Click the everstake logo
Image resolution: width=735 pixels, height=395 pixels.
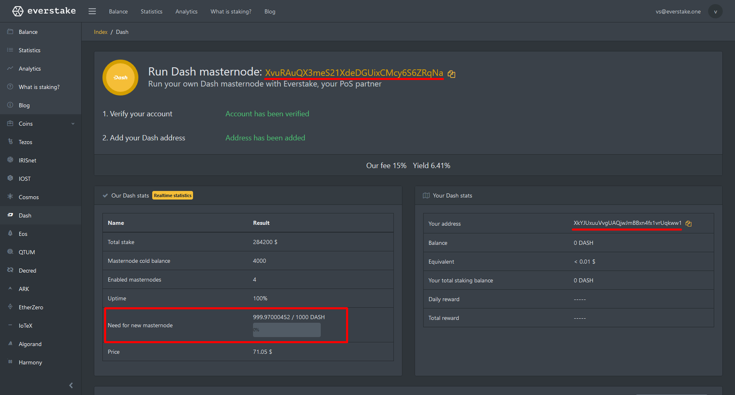tap(44, 11)
